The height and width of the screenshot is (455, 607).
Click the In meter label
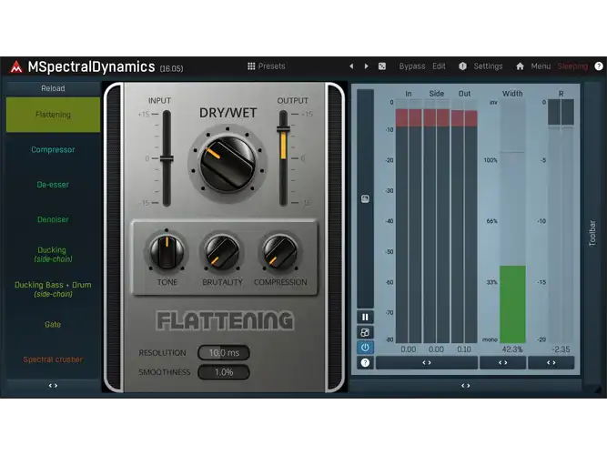tap(409, 94)
